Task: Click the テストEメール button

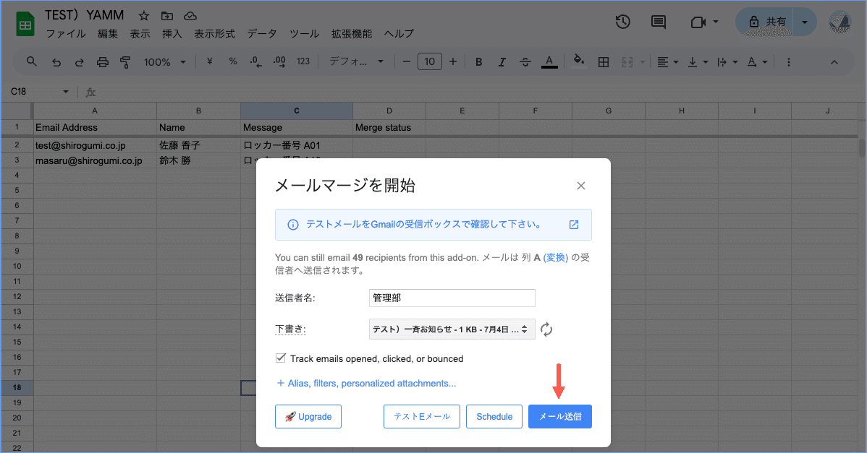Action: pos(422,417)
